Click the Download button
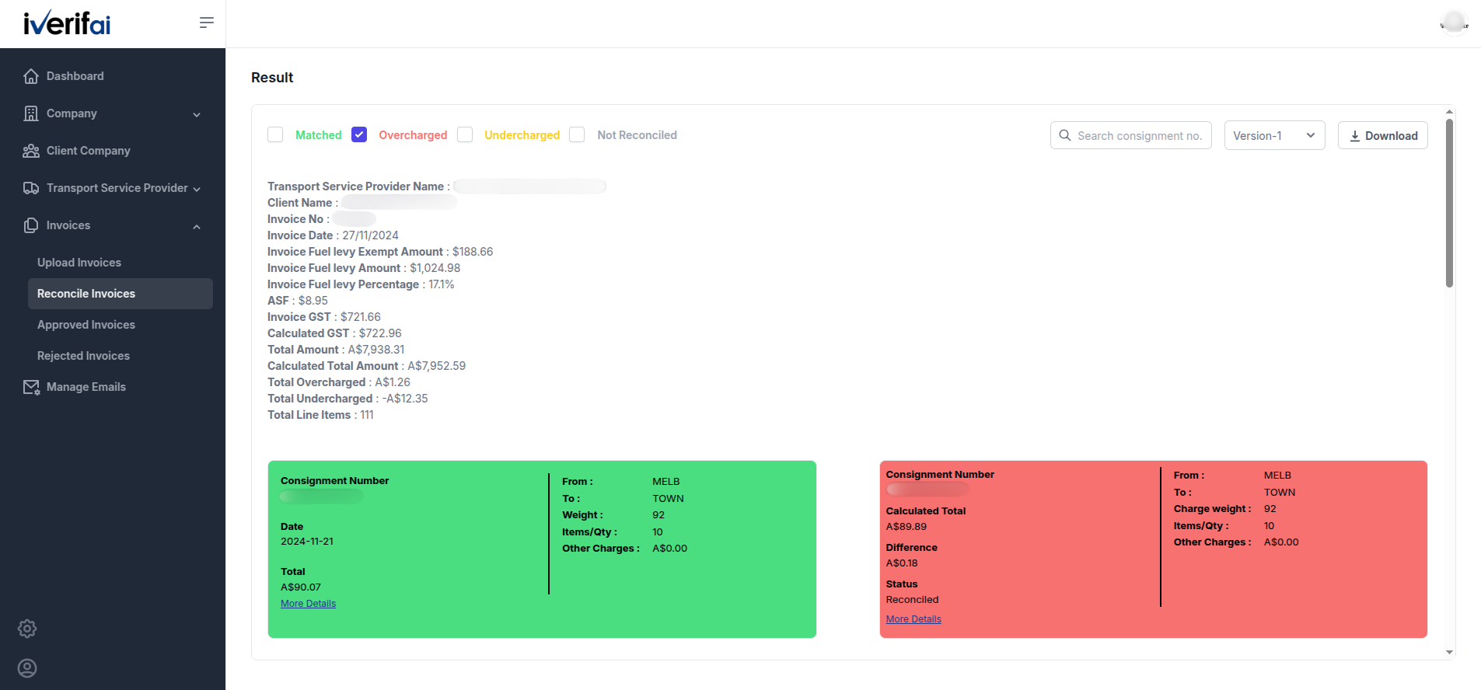1481x690 pixels. (1383, 135)
